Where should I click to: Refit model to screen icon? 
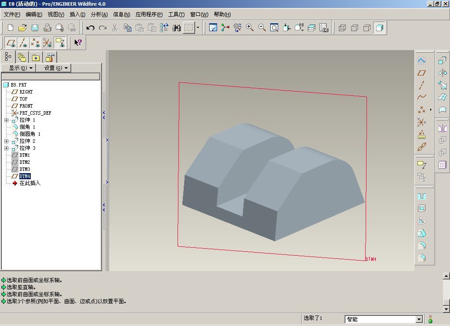tap(274, 28)
